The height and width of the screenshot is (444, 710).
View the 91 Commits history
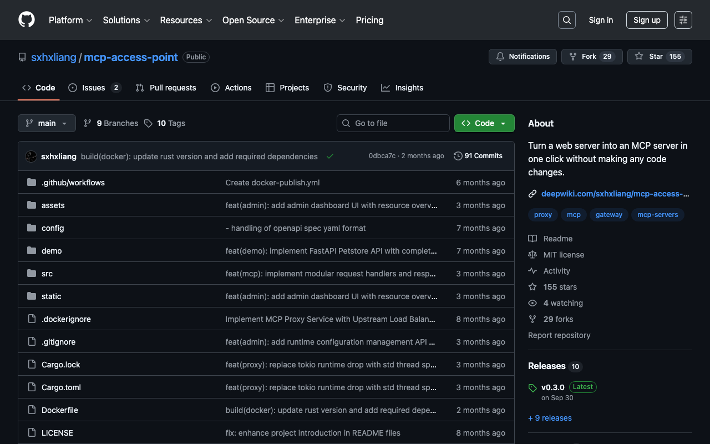(478, 156)
